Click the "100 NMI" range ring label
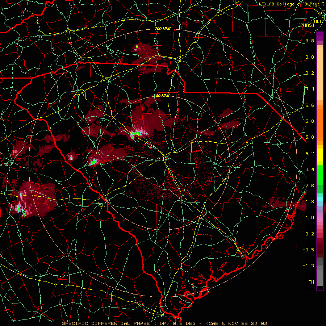The width and height of the screenshot is (326, 326). [x=163, y=29]
